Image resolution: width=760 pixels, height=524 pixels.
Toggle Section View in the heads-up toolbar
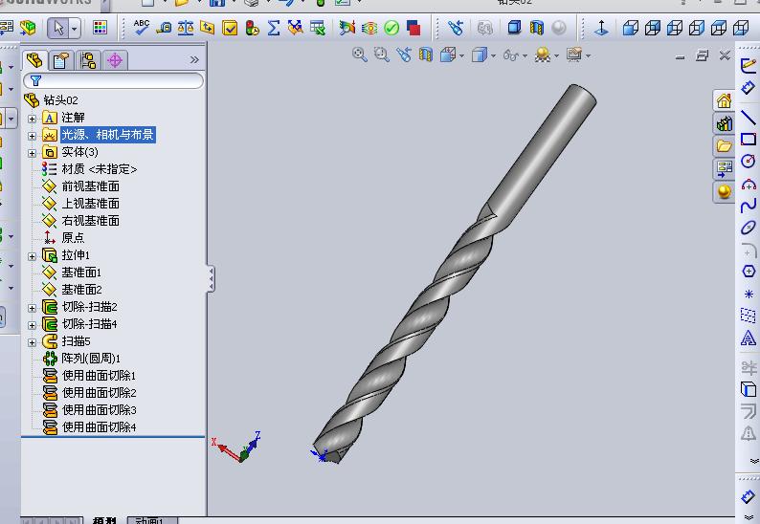pyautogui.click(x=426, y=55)
